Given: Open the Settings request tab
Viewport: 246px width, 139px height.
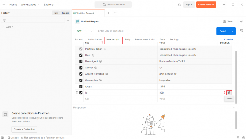Looking at the screenshot, I should (x=174, y=39).
